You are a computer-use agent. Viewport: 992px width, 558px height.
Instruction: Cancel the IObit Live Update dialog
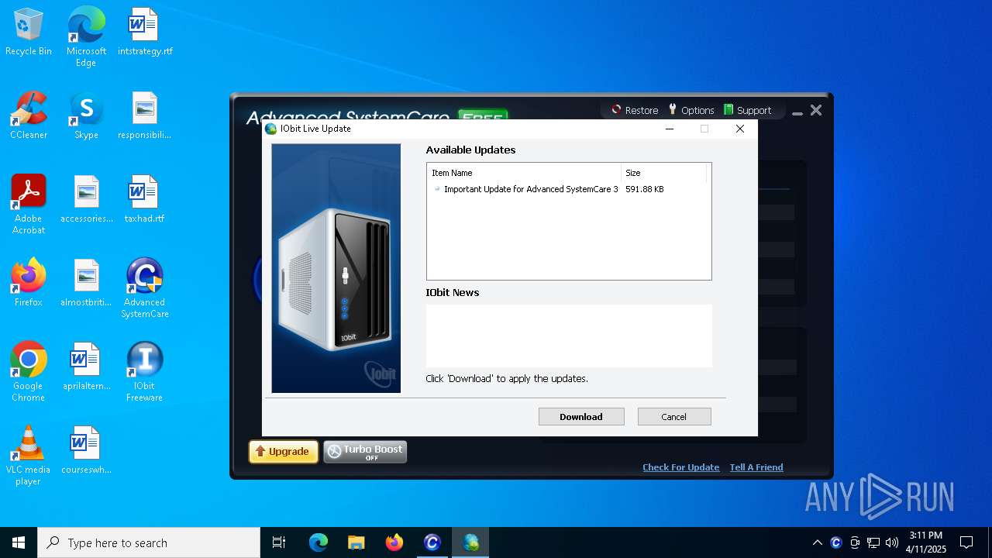[673, 416]
